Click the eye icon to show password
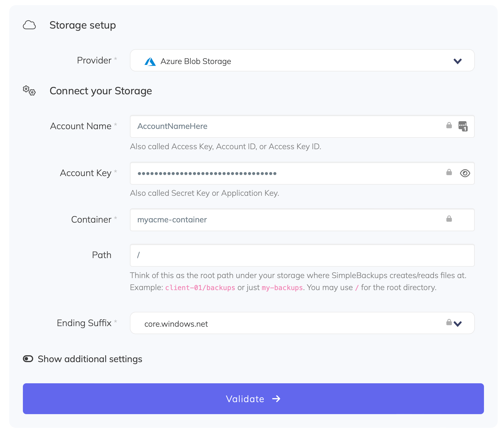 (x=465, y=173)
